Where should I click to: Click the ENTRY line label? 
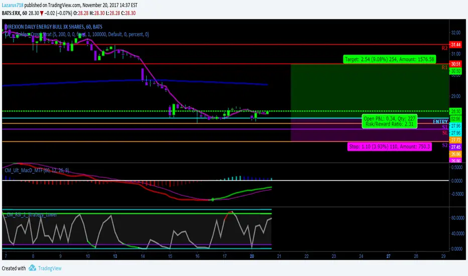[x=440, y=121]
